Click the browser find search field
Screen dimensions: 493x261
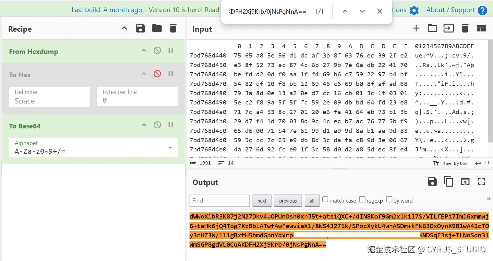[267, 12]
